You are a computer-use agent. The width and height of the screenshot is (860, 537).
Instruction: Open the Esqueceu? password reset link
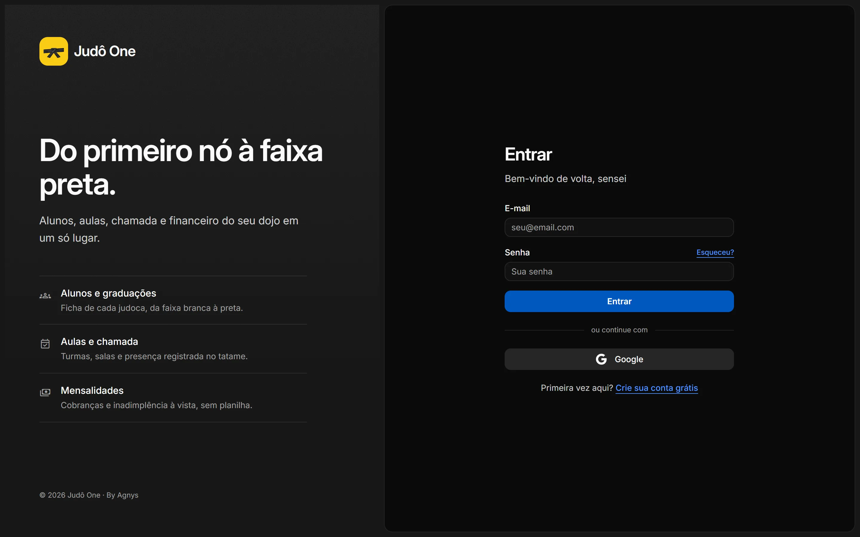(x=715, y=252)
